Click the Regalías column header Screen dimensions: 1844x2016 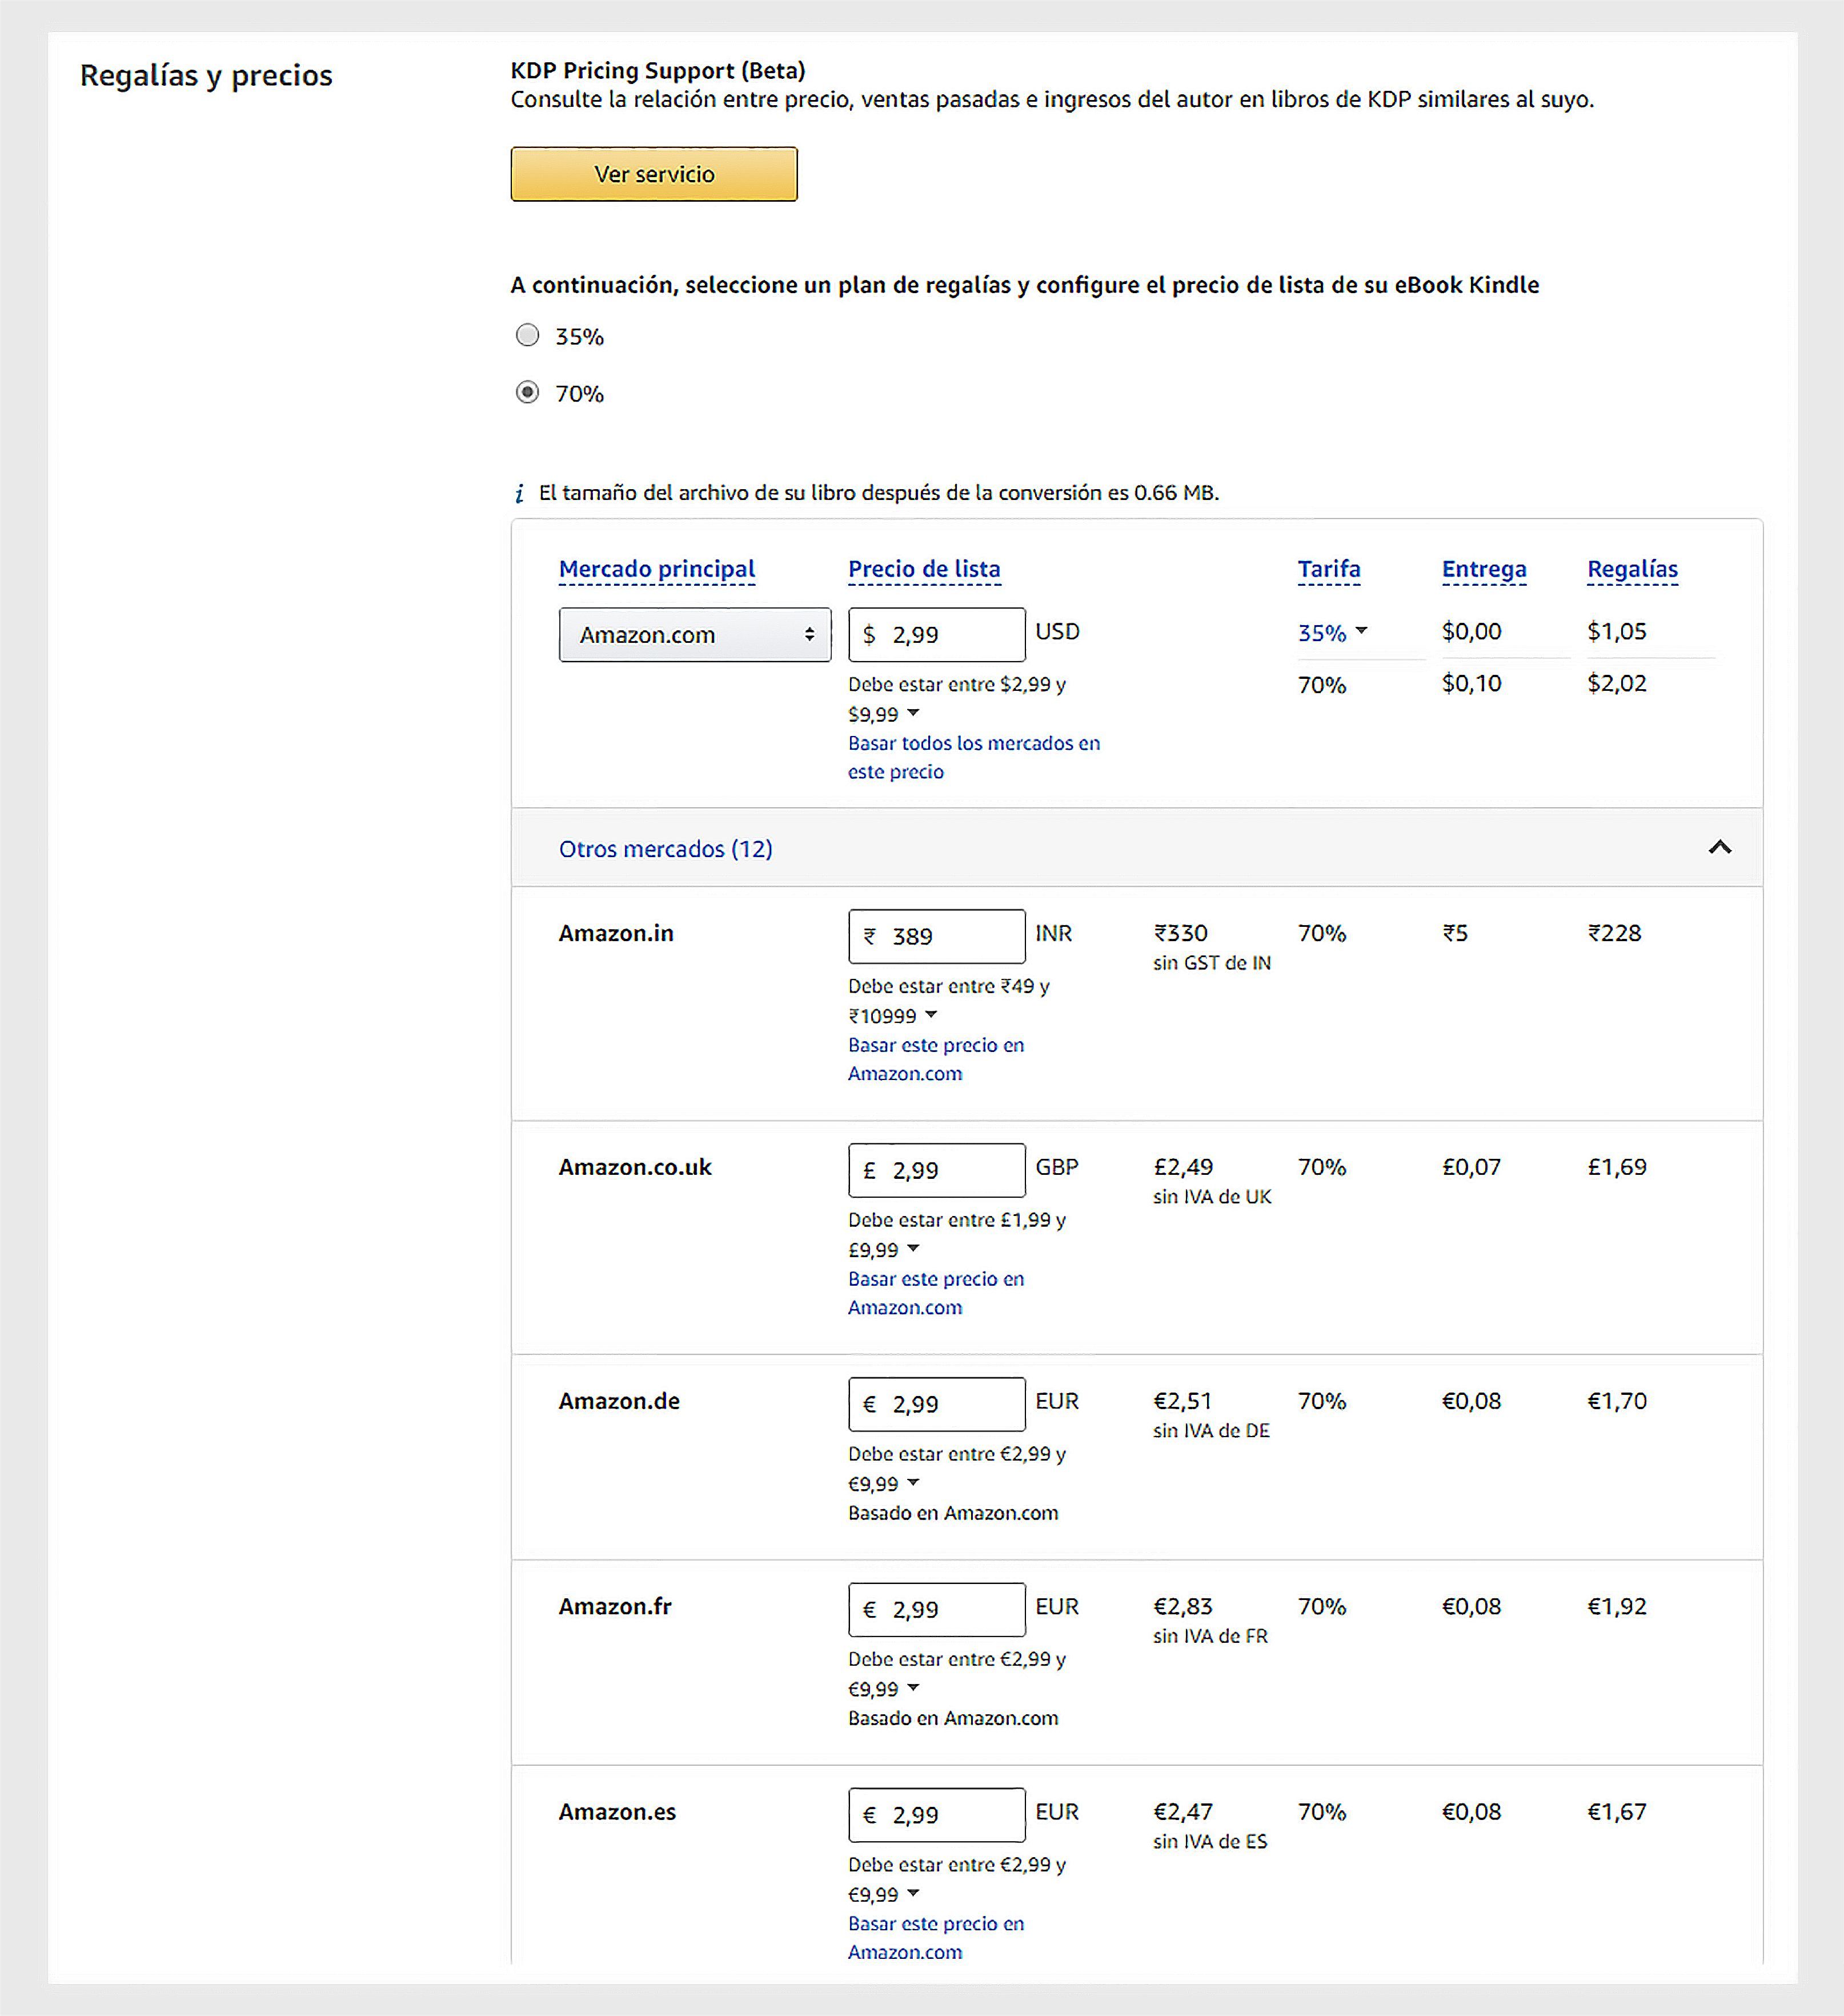click(x=1632, y=569)
